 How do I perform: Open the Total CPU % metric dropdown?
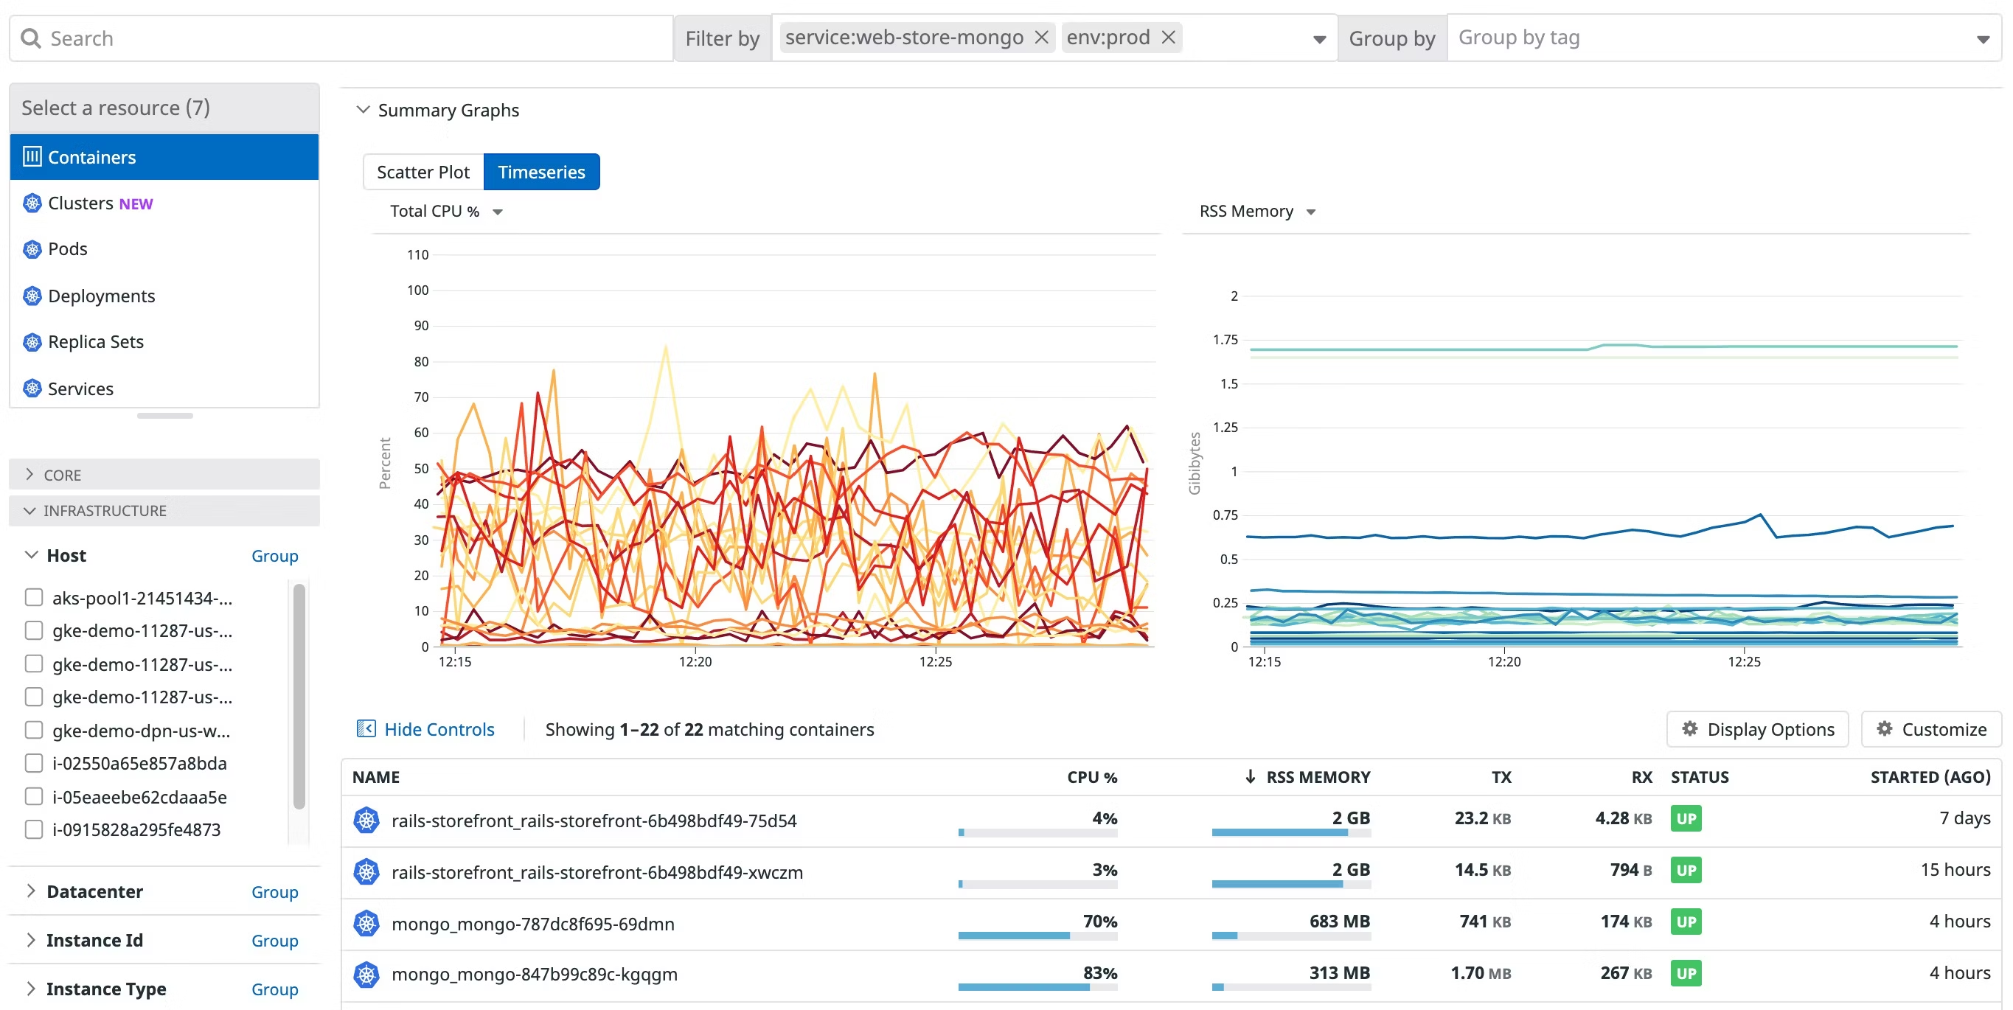tap(446, 212)
